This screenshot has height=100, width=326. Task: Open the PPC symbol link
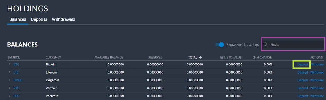coord(16,96)
